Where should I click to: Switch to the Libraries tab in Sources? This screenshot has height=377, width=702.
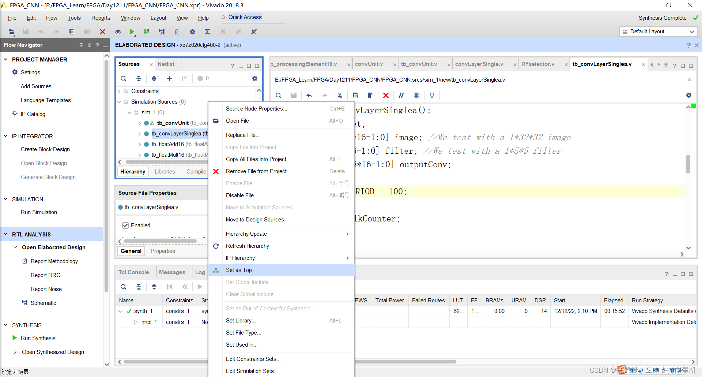[165, 172]
